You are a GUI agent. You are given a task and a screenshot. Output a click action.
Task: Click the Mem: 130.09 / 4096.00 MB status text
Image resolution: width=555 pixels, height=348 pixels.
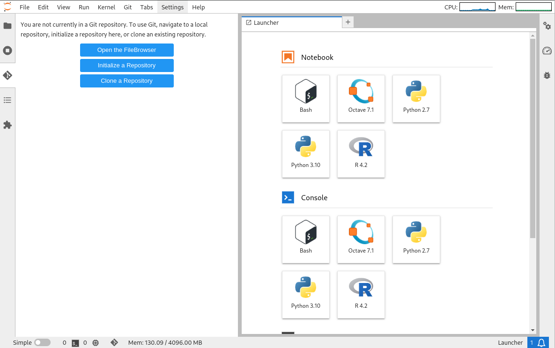click(165, 343)
